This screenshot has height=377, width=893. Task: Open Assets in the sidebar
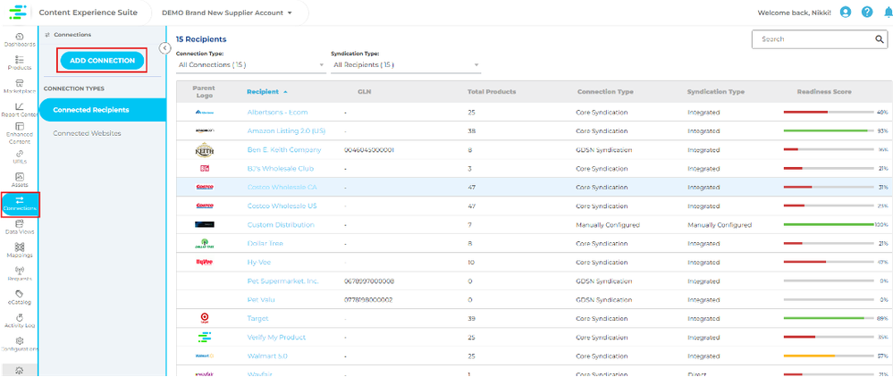coord(20,180)
